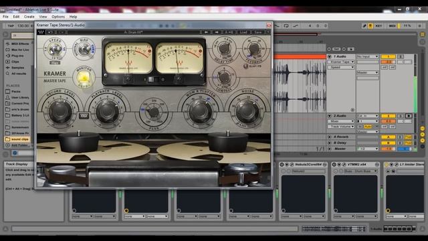Click the NOISE knob
This screenshot has width=428, height=241.
tap(247, 112)
